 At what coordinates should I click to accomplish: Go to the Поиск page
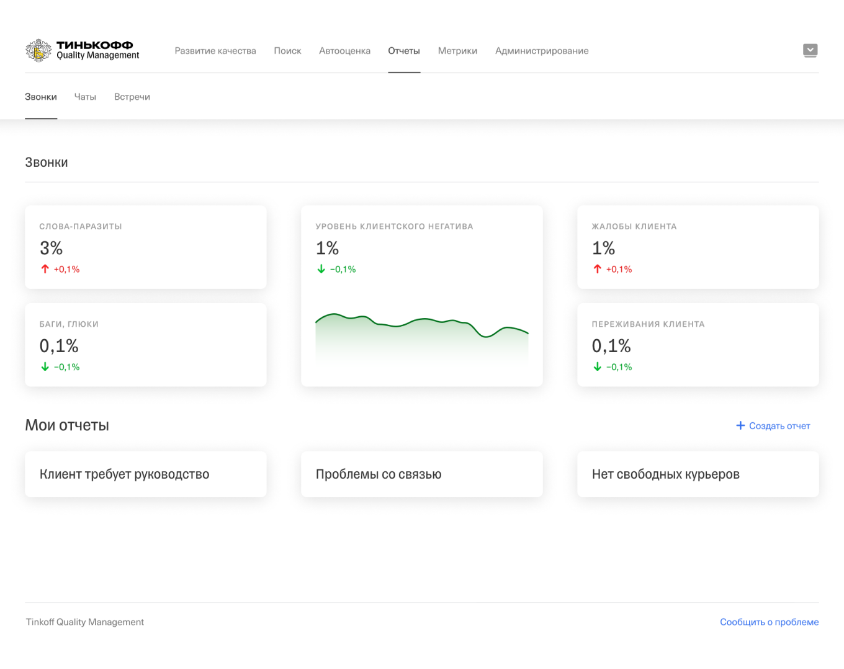287,51
